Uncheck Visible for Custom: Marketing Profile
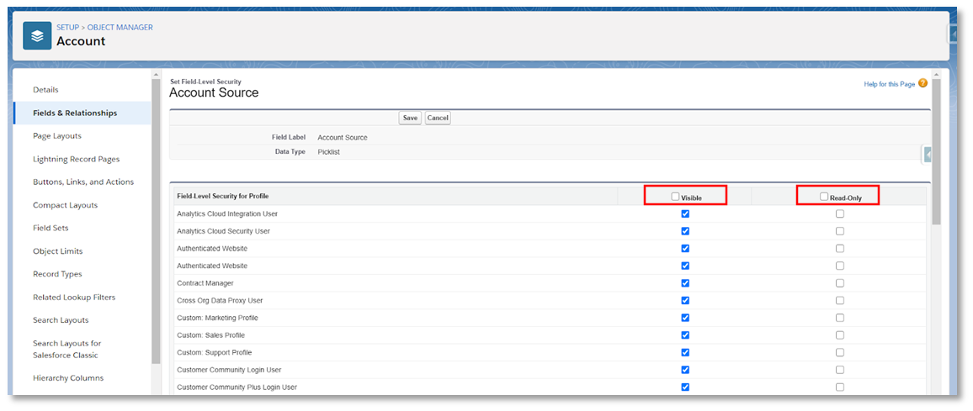Viewport: 973px width, 411px height. pos(685,318)
